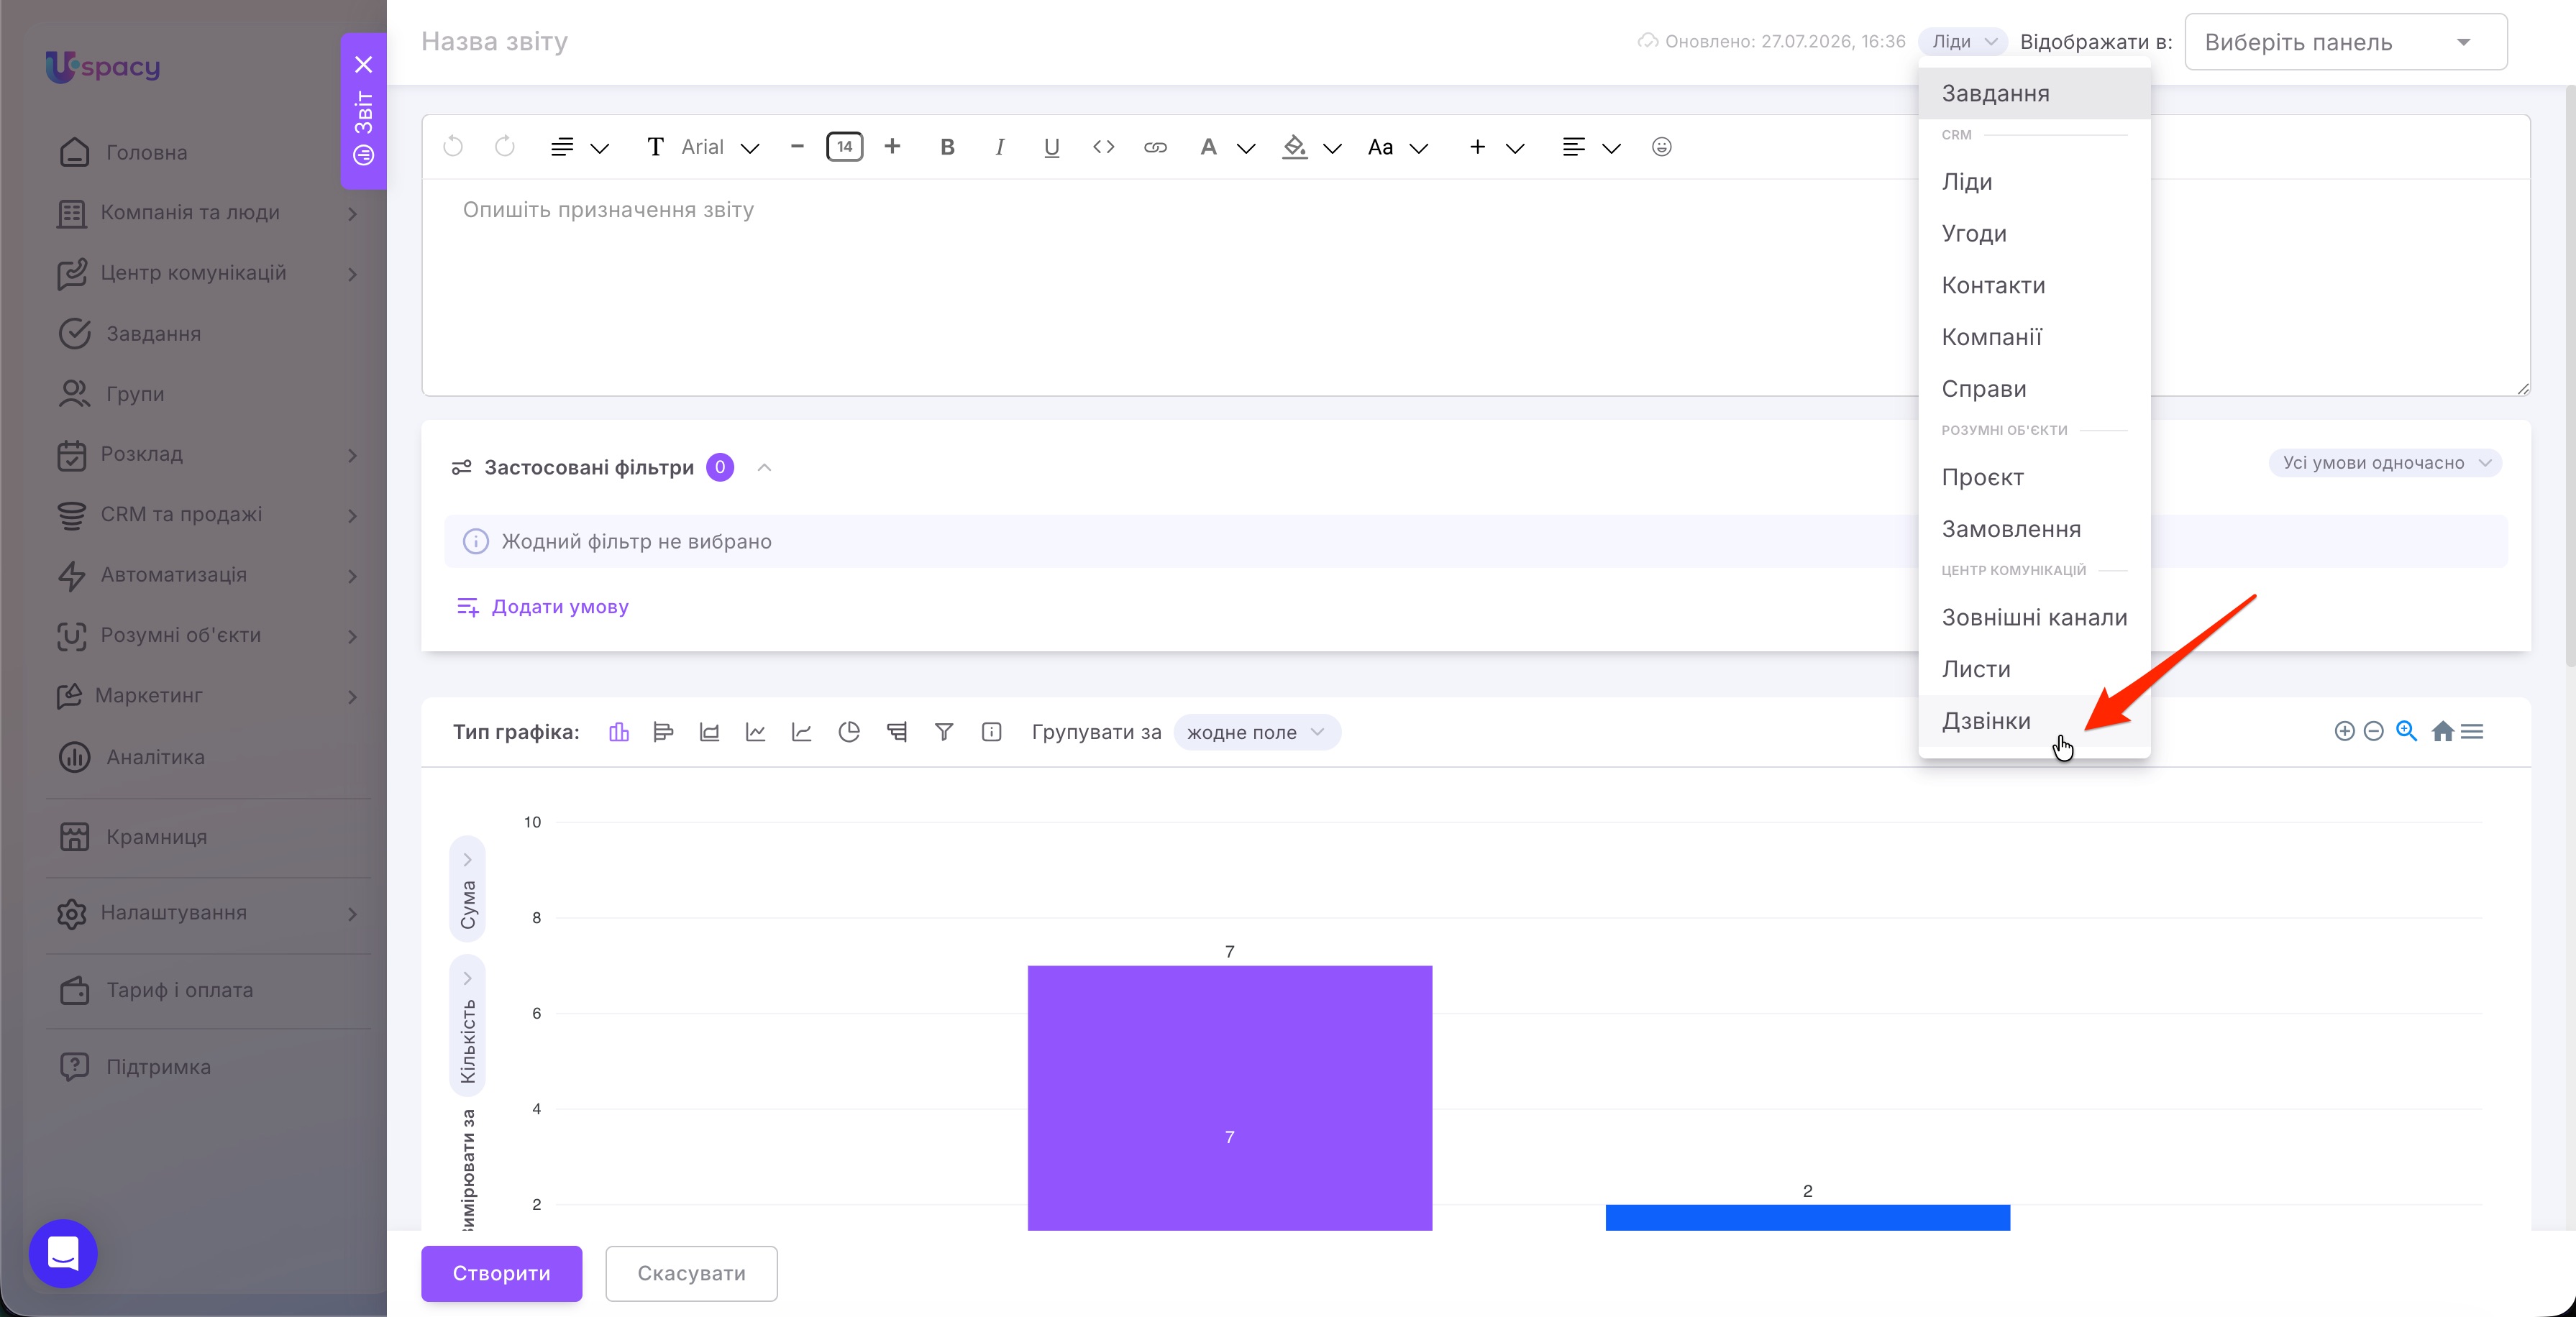Screen dimensions: 2576x1317
Task: Toggle bold text formatting
Action: (x=947, y=147)
